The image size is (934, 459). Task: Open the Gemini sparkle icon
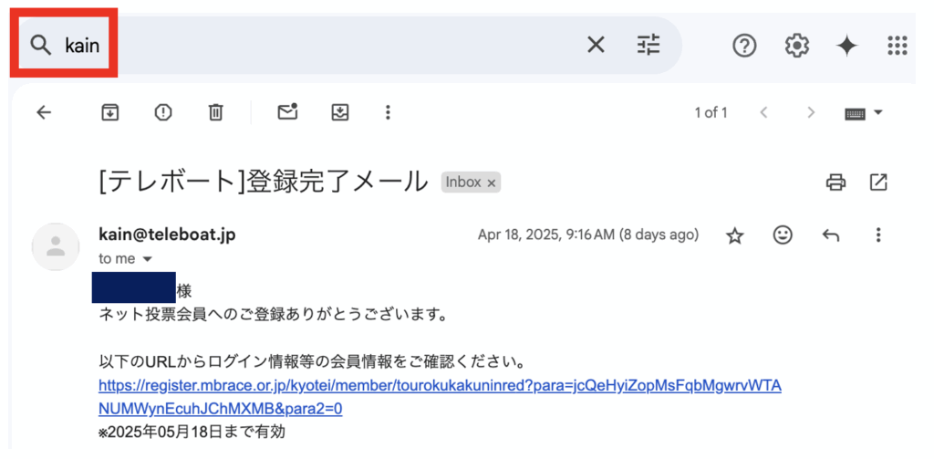[847, 45]
